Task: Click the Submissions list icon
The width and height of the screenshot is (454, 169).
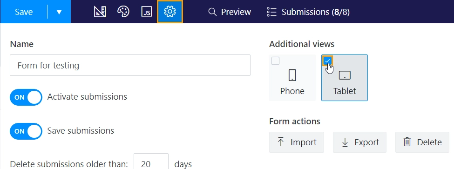Action: click(x=271, y=12)
